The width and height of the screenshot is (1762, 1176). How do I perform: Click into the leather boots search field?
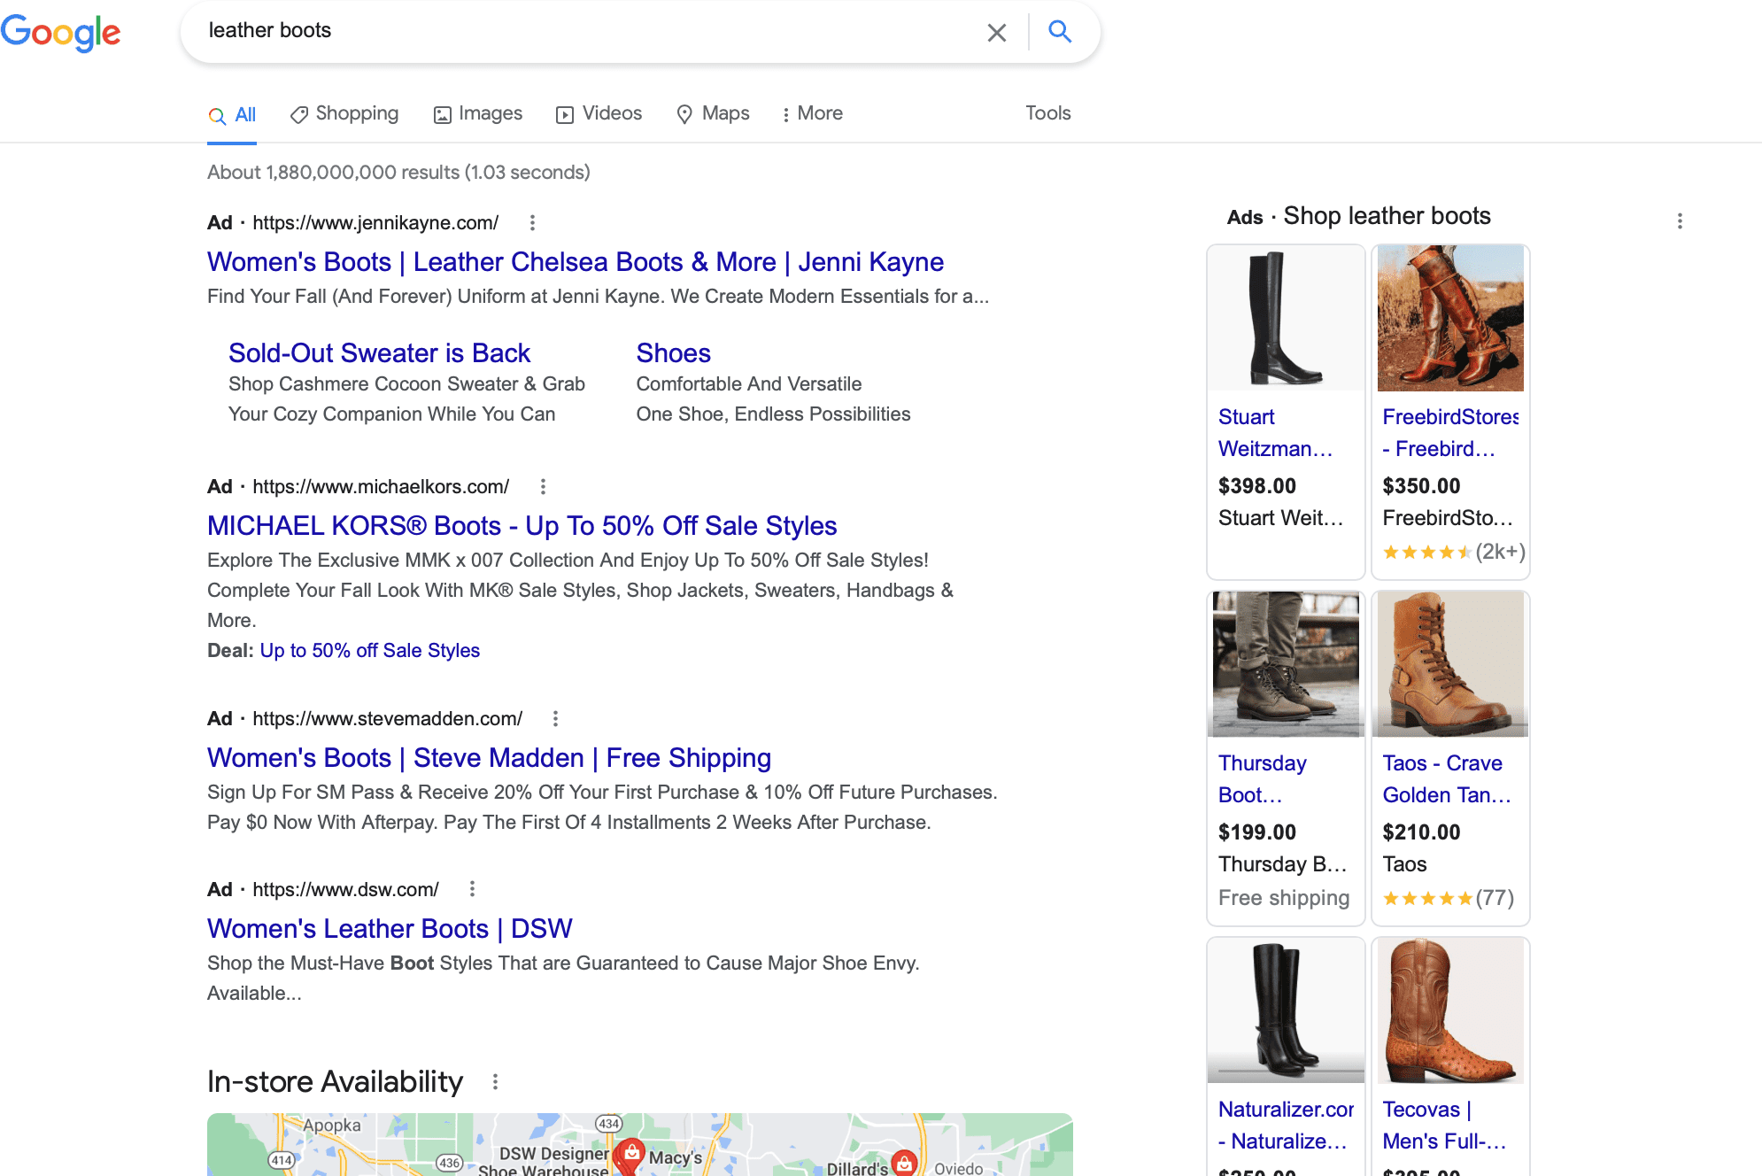coord(584,31)
